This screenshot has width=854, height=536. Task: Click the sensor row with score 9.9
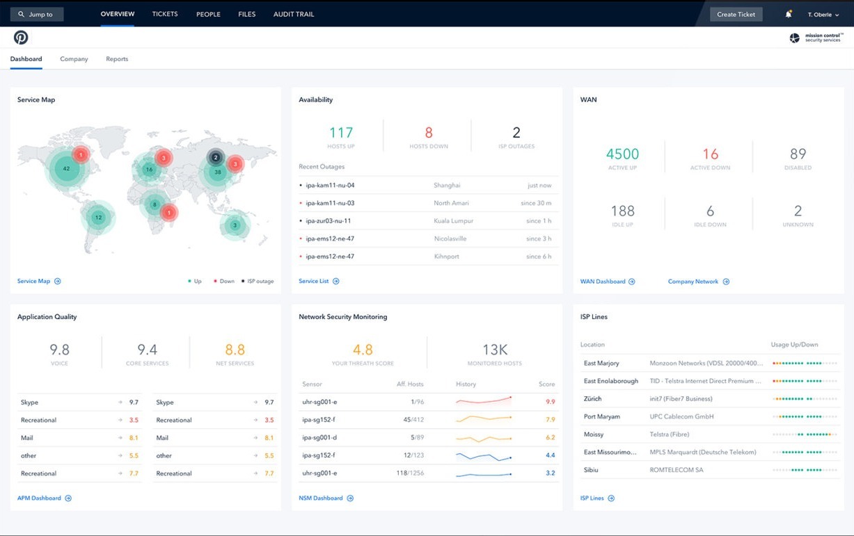tap(429, 402)
